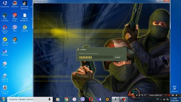Click the Bandicam fullscreen rectangle icon
Viewport: 181px width, 102px height.
(145, 95)
